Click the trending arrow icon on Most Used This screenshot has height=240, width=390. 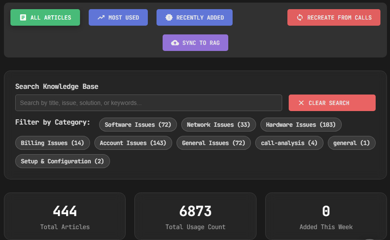click(101, 17)
